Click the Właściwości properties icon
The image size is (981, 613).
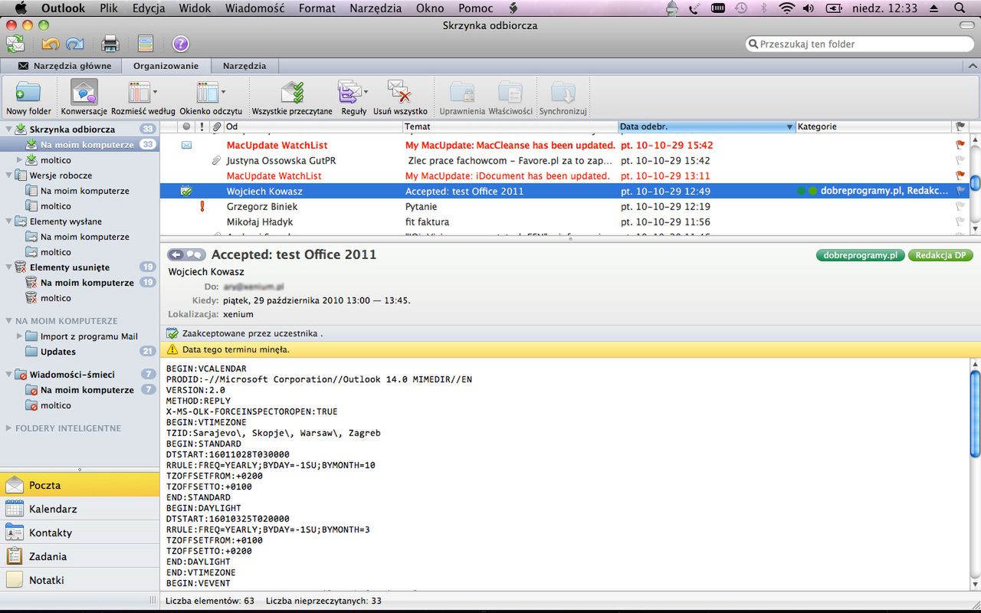click(510, 97)
